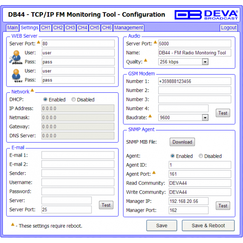
Task: Click the Save & Reboot button
Action: [208, 226]
